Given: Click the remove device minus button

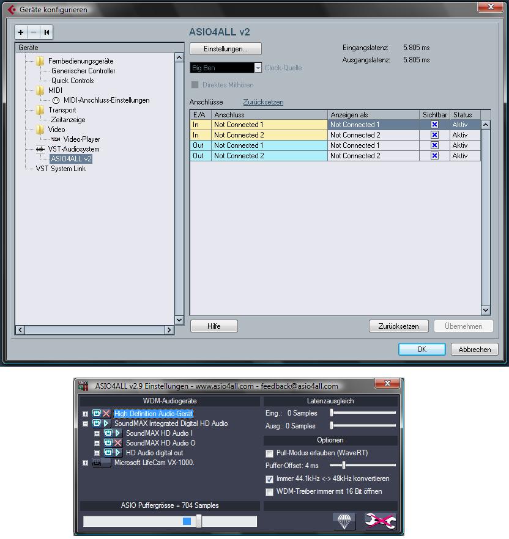Looking at the screenshot, I should (34, 32).
